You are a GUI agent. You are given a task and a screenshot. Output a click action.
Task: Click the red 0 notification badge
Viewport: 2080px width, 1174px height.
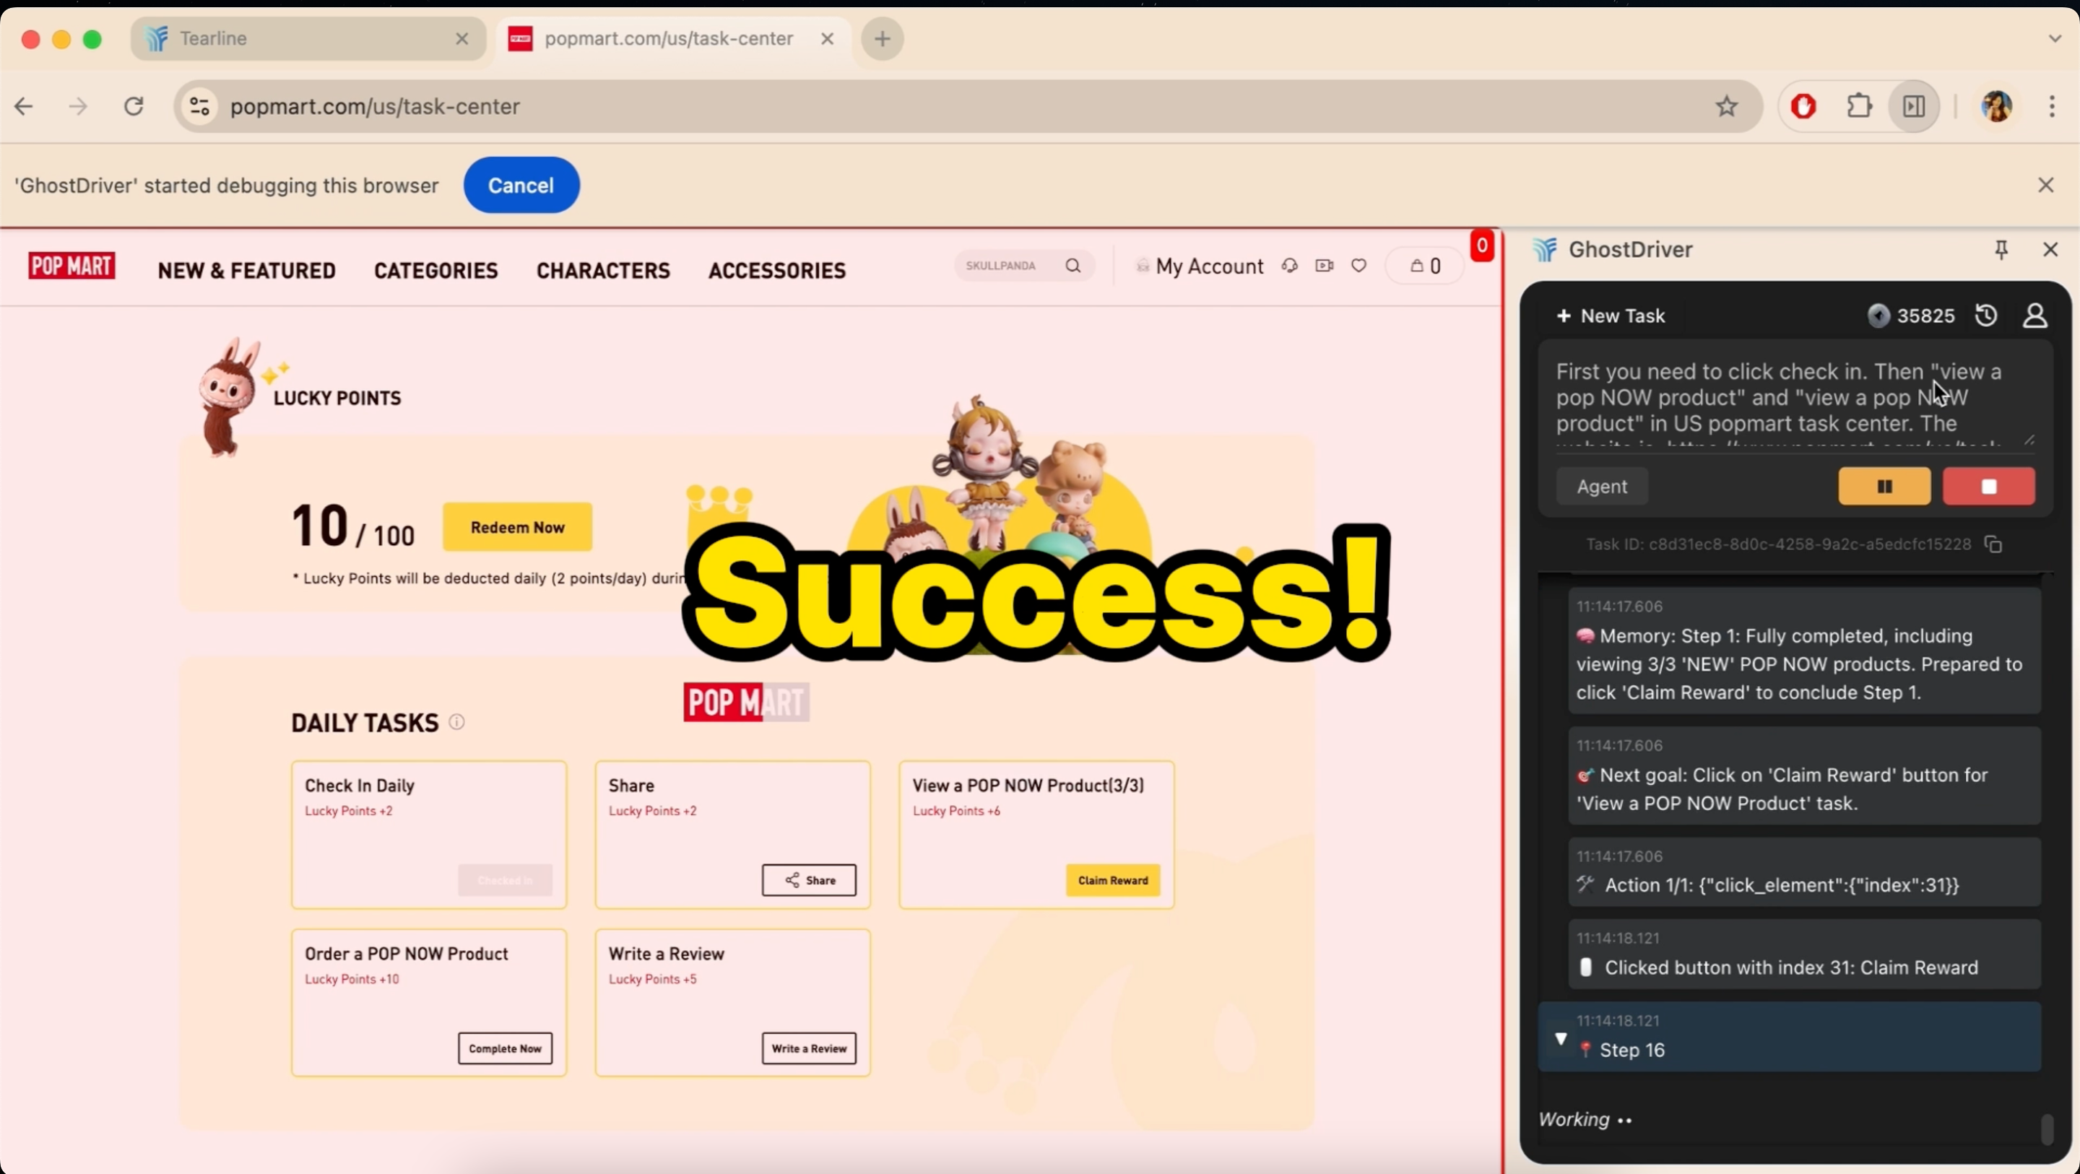pyautogui.click(x=1482, y=245)
